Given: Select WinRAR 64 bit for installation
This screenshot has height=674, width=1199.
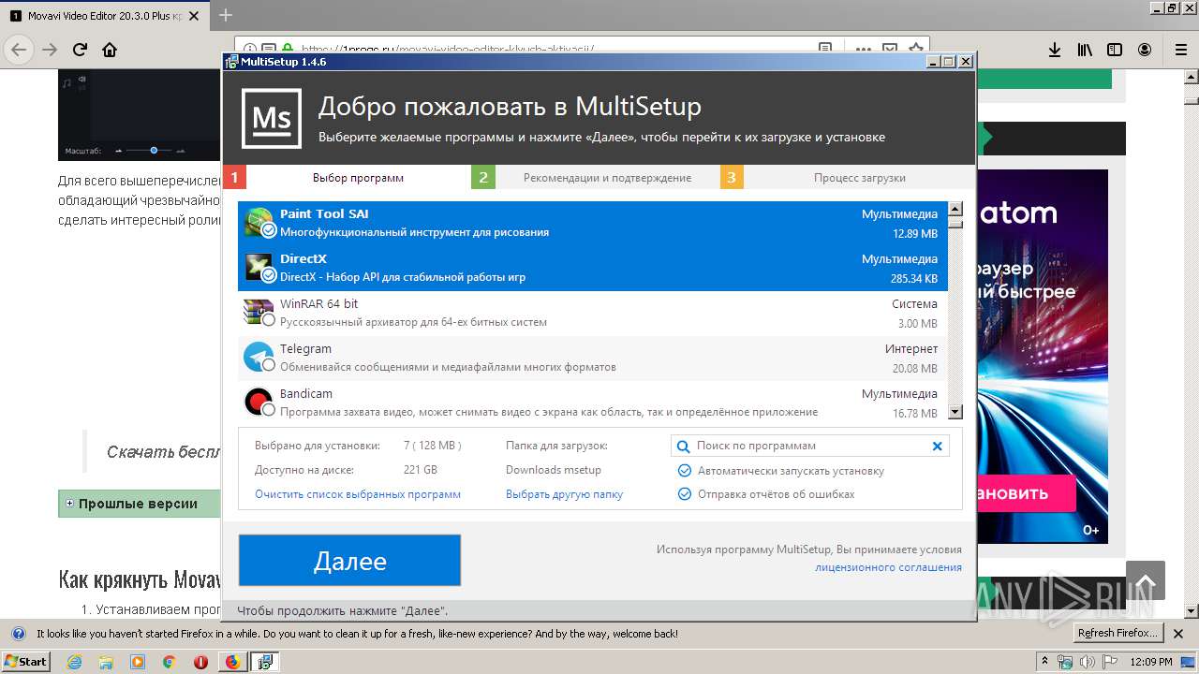Looking at the screenshot, I should point(269,320).
